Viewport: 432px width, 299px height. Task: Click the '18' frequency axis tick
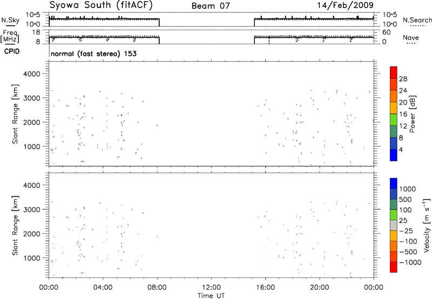click(x=36, y=32)
